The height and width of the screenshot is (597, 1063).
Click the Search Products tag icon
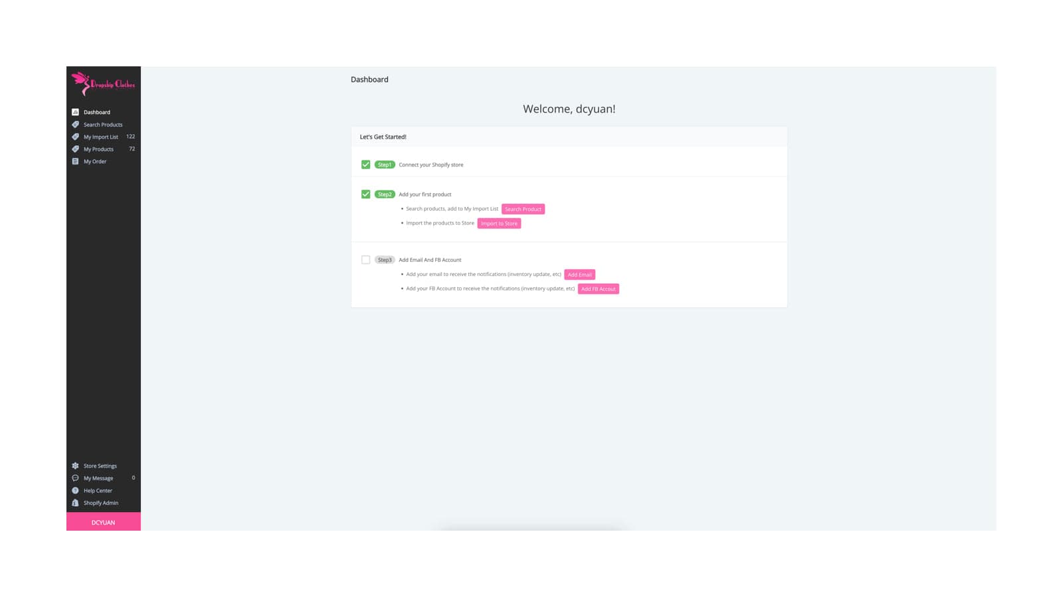pyautogui.click(x=75, y=125)
